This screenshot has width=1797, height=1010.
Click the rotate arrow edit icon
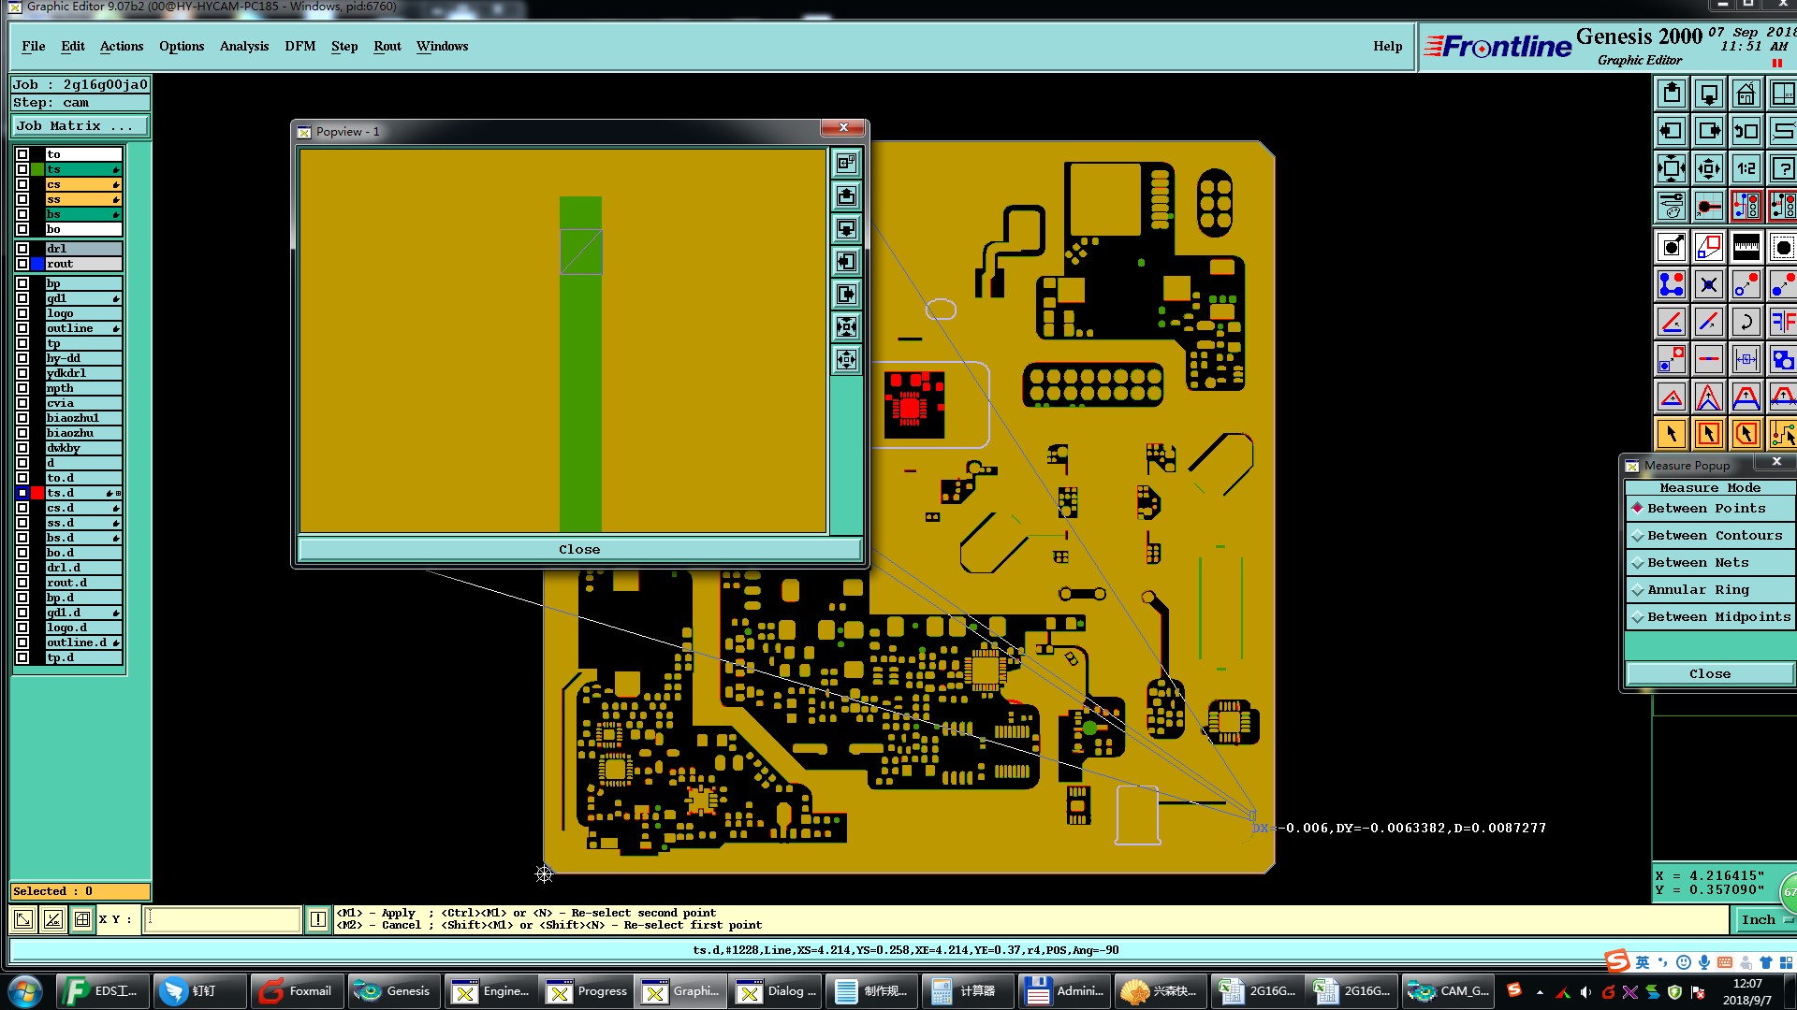(1746, 322)
